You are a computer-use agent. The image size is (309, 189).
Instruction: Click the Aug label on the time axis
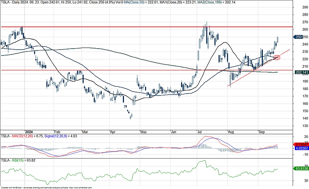pyautogui.click(x=231, y=132)
